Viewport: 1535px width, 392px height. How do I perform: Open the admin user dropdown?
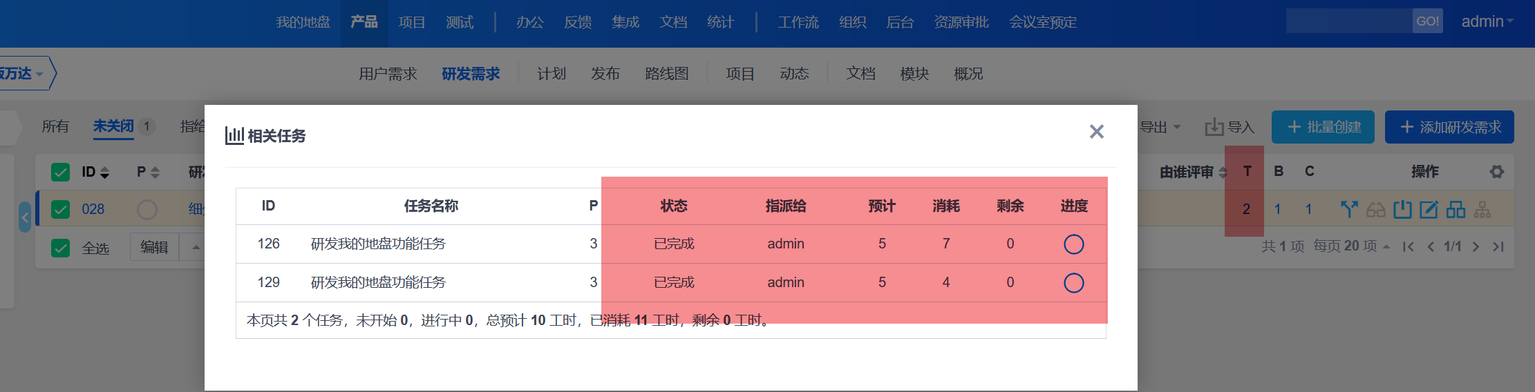[1487, 21]
